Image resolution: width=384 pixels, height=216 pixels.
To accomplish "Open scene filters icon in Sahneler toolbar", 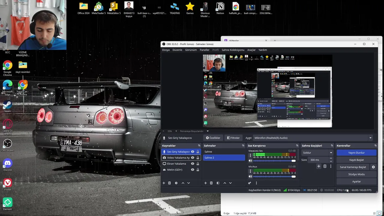I will pyautogui.click(x=218, y=183).
